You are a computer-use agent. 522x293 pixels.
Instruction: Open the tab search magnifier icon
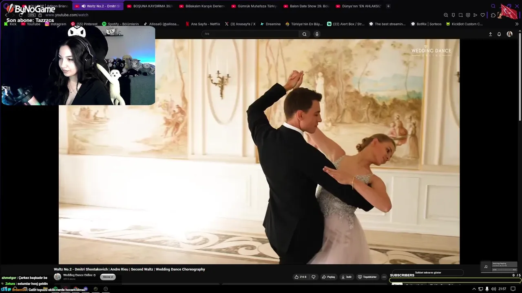pyautogui.click(x=493, y=6)
